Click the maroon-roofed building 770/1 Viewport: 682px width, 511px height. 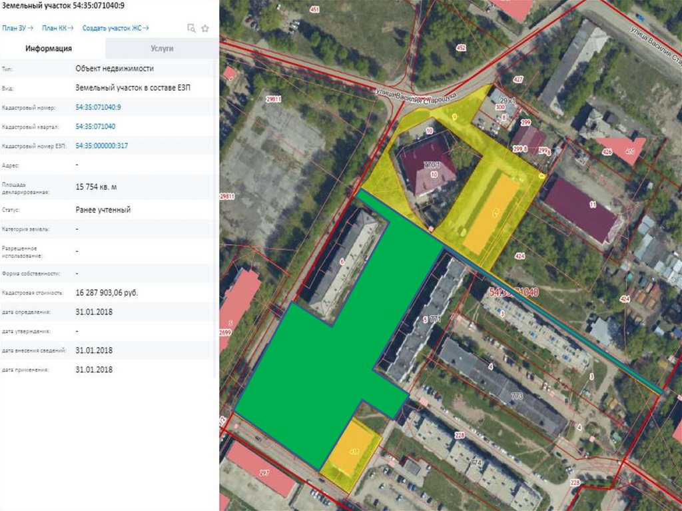tap(428, 168)
